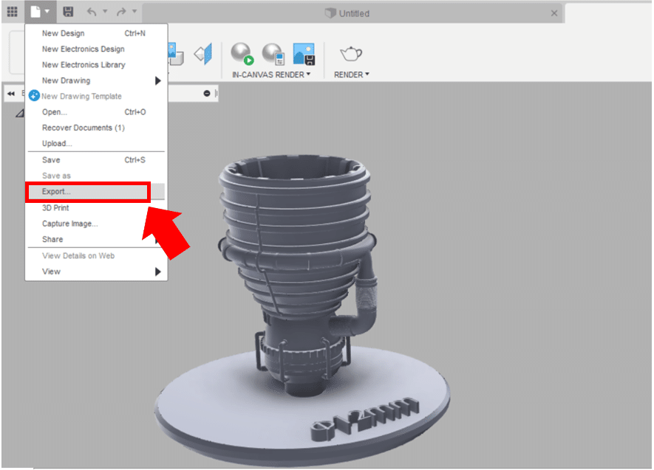The width and height of the screenshot is (654, 470).
Task: Choose Open... from the File menu
Action: [x=96, y=112]
